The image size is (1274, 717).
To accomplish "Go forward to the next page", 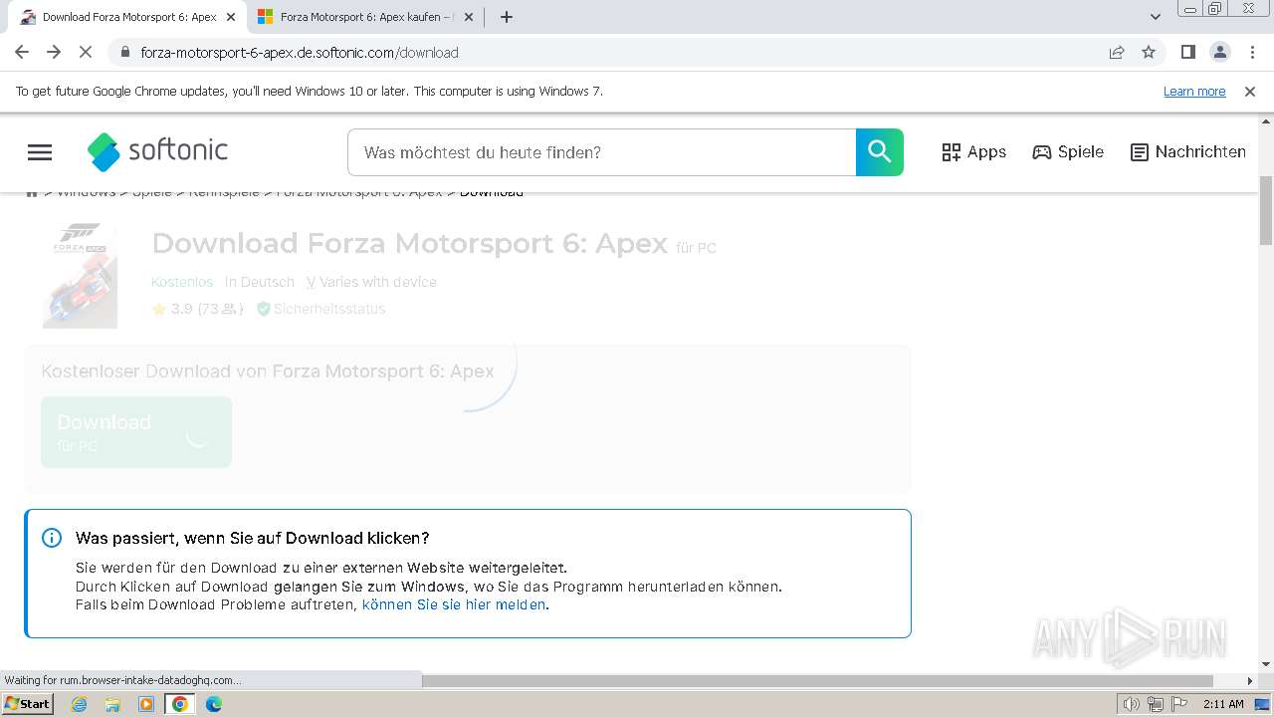I will coord(54,52).
